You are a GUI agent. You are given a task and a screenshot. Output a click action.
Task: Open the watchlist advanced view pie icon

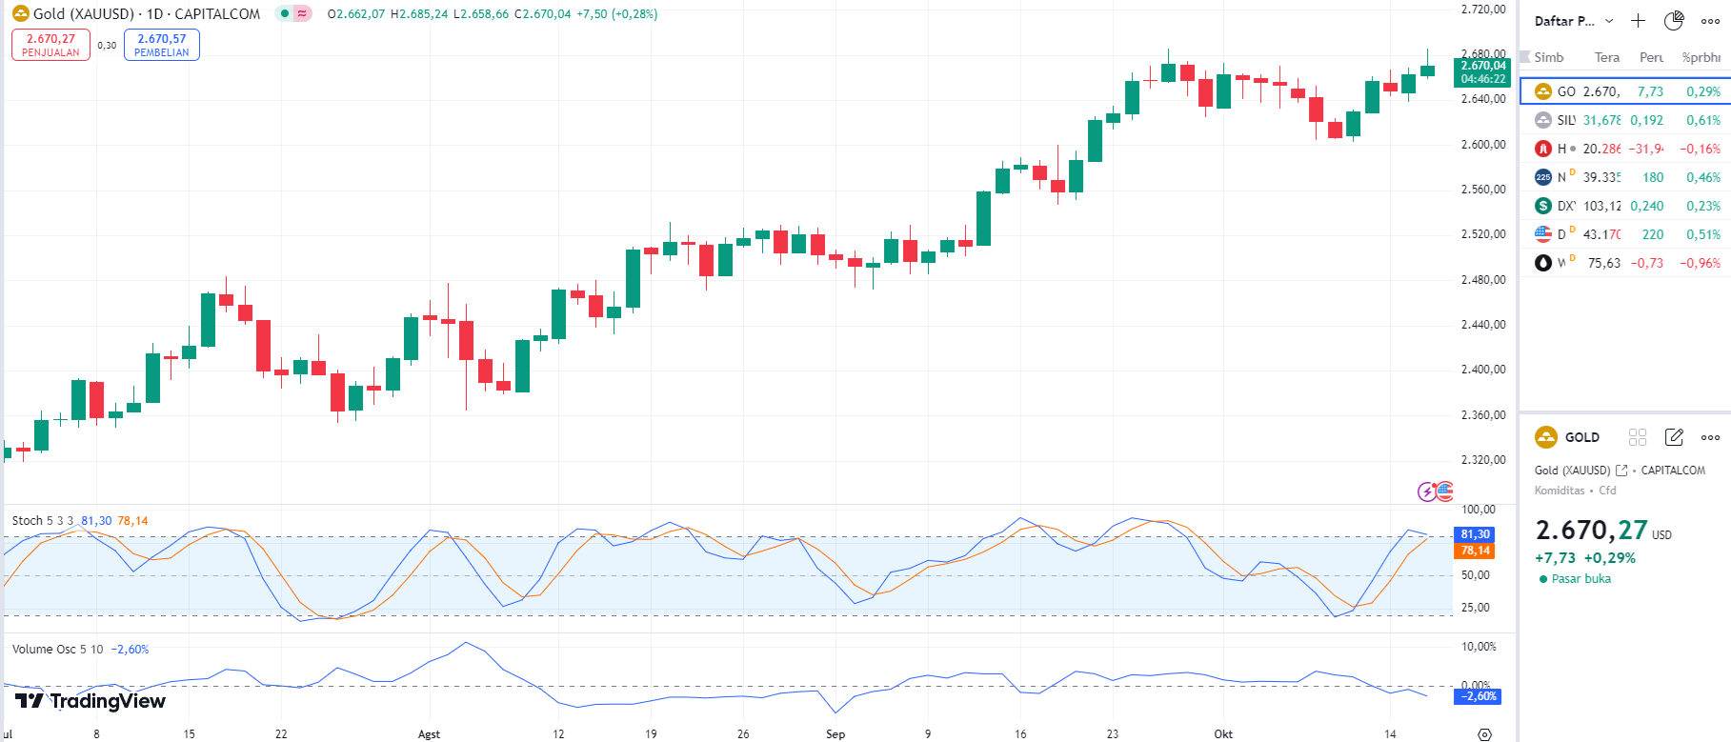[1674, 21]
